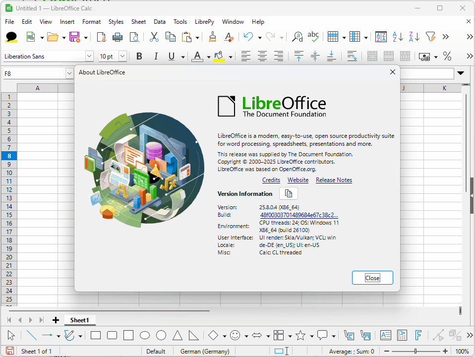The height and width of the screenshot is (357, 475).
Task: Click the Clear Direct Formatting icon
Action: coord(229,37)
